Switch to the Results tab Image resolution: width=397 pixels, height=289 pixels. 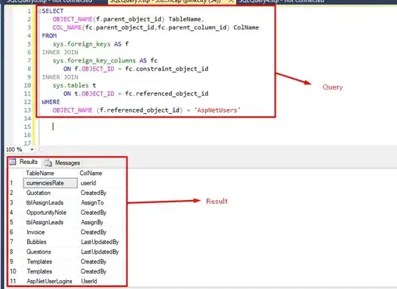point(24,162)
